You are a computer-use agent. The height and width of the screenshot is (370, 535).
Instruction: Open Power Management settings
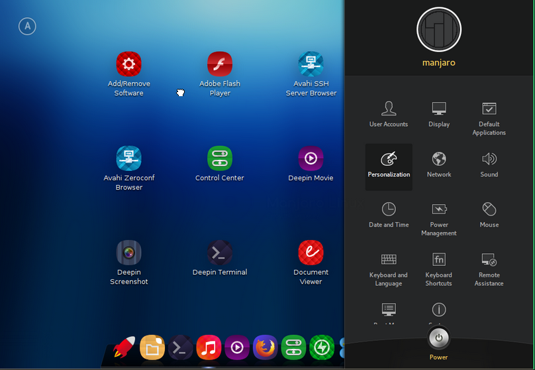(439, 219)
